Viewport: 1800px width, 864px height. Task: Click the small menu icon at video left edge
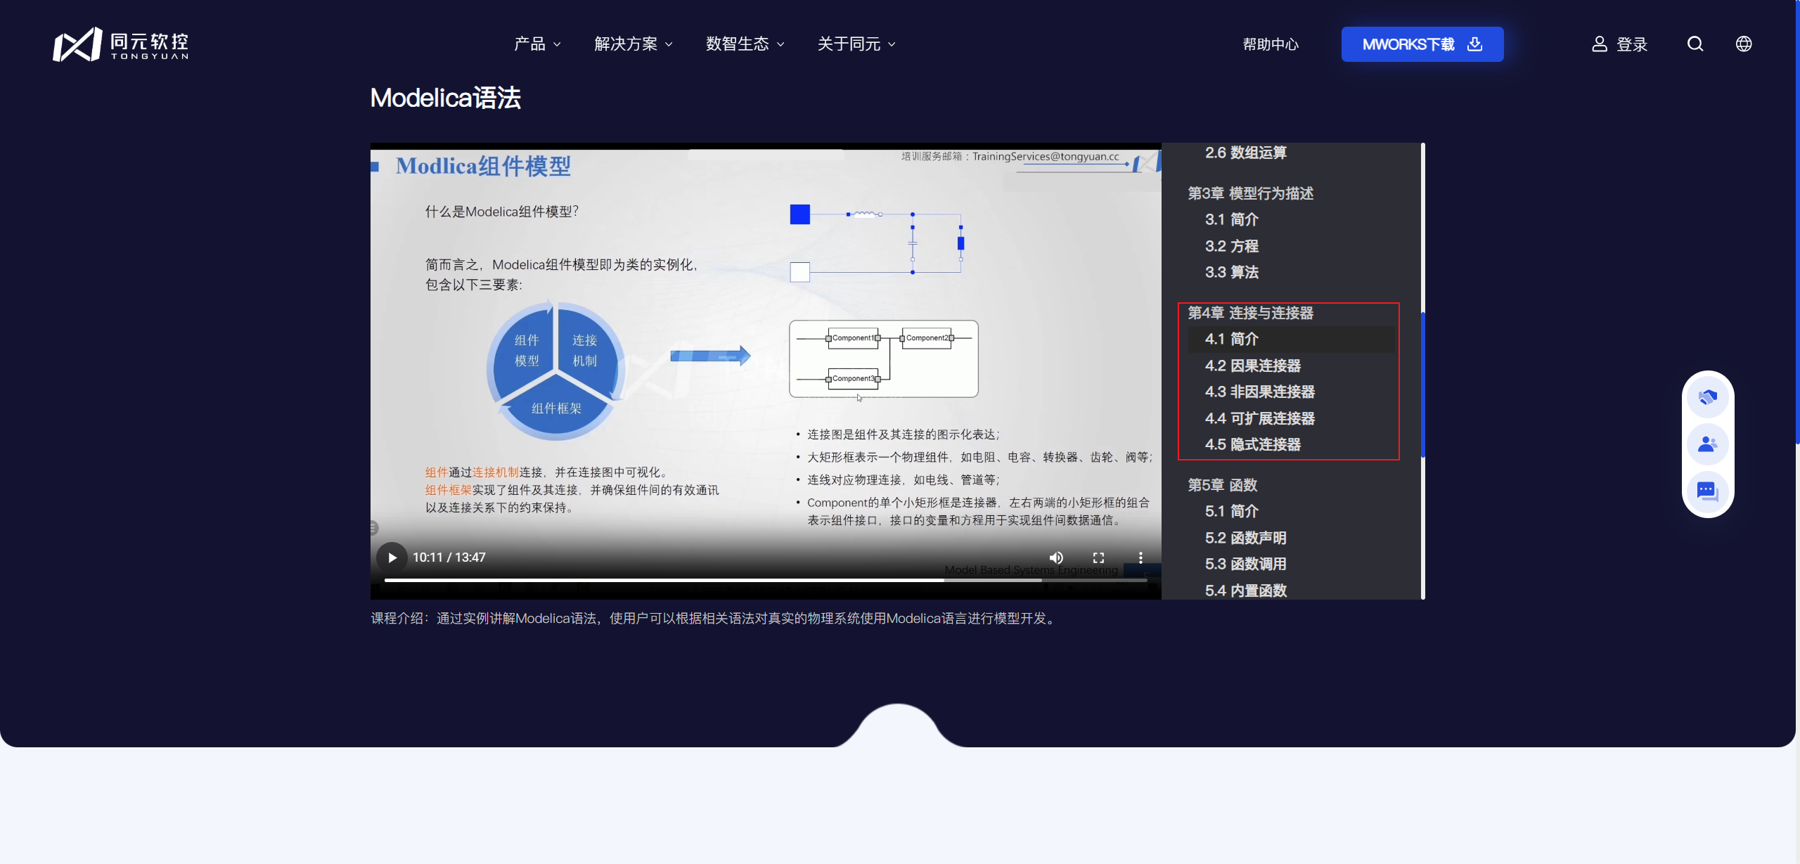coord(374,528)
